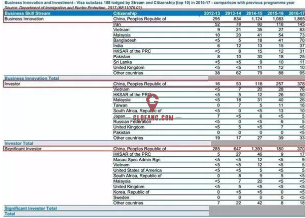This screenshot has height=218, width=305.
Task: Select the value '1,393' under Significant Investor
Action: coord(257,149)
